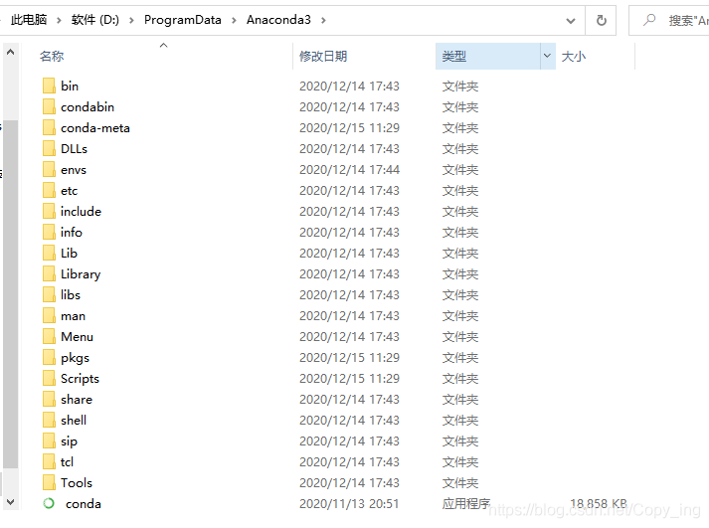The image size is (709, 528).
Task: Click the navigation pane scrollbar thumb
Action: point(10,294)
